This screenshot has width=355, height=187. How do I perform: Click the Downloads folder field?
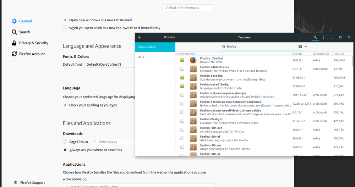(x=113, y=142)
